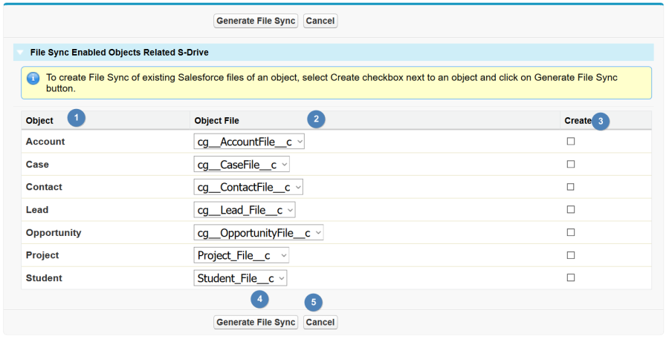
Task: Click the numbered marker 4 above Generate File Sync
Action: [259, 299]
